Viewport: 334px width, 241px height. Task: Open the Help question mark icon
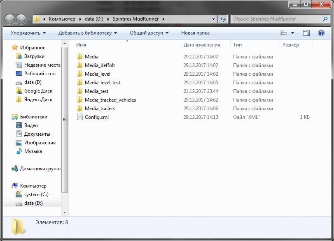pyautogui.click(x=321, y=33)
